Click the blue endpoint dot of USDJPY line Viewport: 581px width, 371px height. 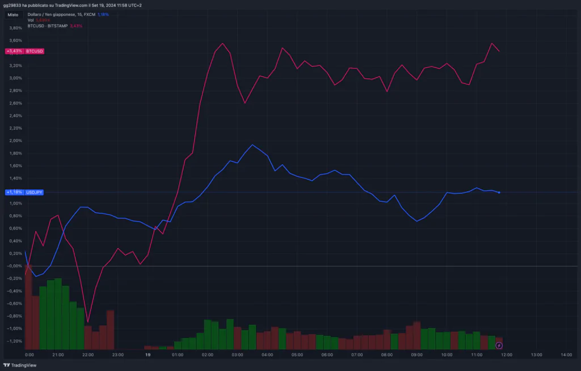(x=499, y=193)
